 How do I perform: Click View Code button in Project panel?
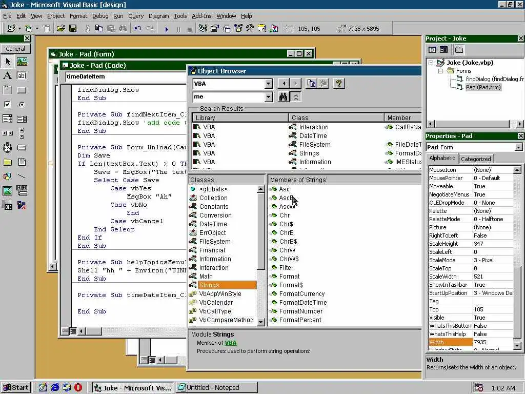pyautogui.click(x=432, y=50)
